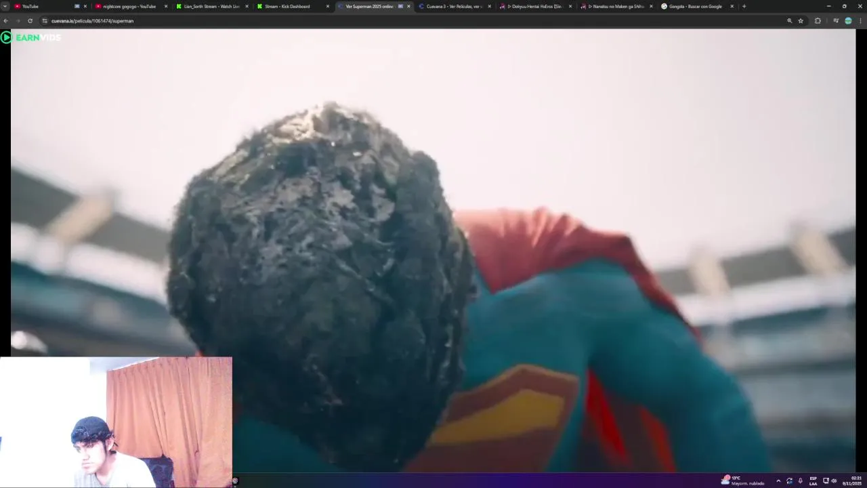The image size is (867, 488).
Task: Switch to the Stream - Kick Dashboard tab
Action: point(293,6)
